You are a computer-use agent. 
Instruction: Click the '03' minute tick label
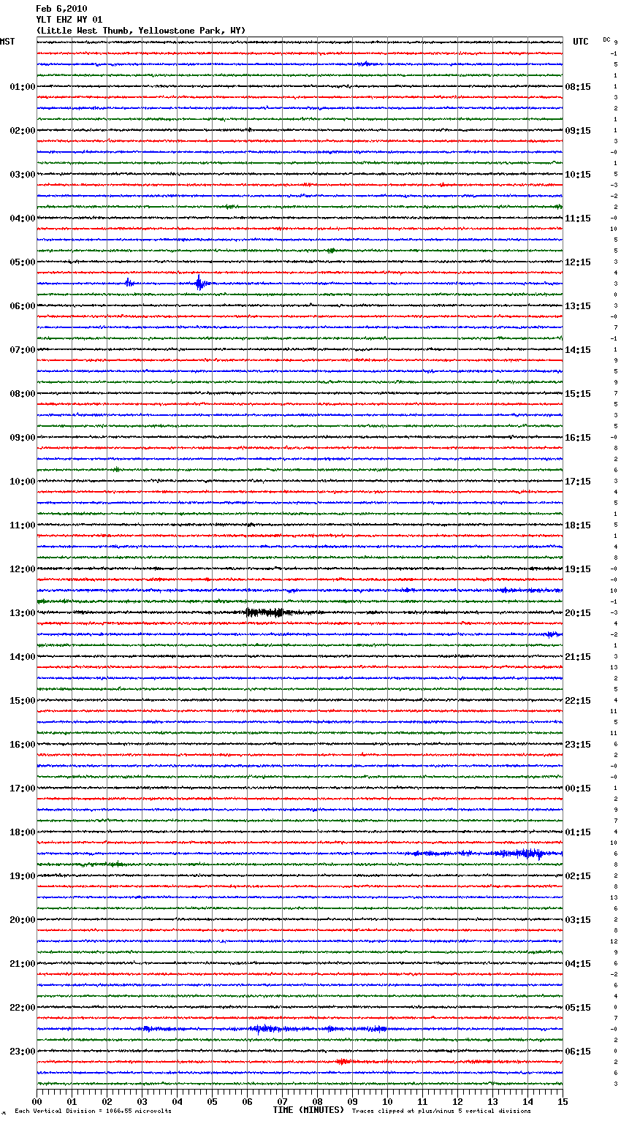click(142, 1101)
